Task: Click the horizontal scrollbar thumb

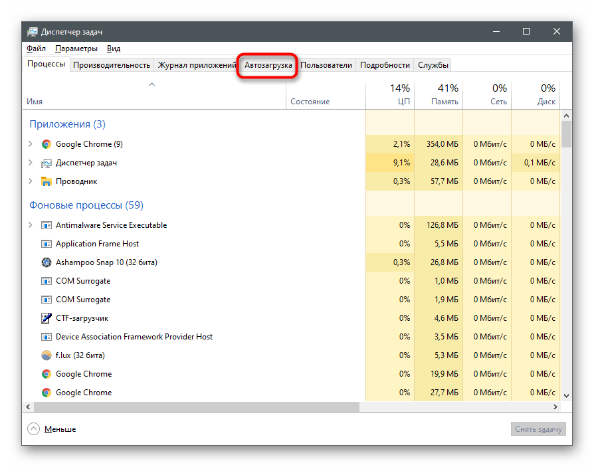Action: pos(196,407)
